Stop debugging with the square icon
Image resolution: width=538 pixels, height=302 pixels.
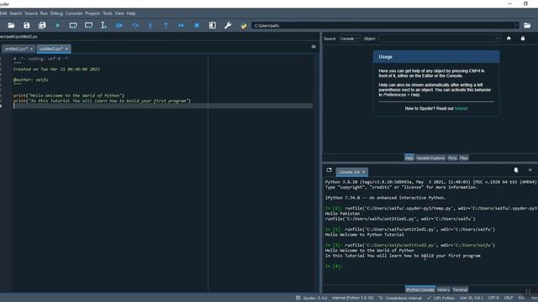(197, 25)
